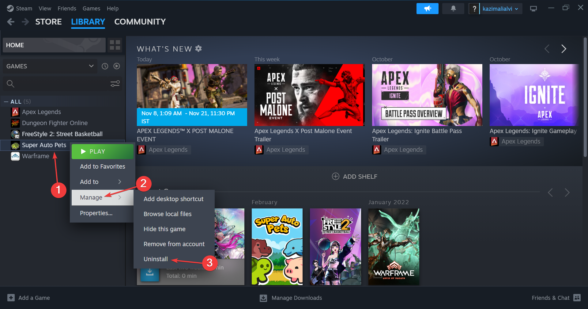Show previous What's New items arrow
The height and width of the screenshot is (309, 588).
[547, 49]
